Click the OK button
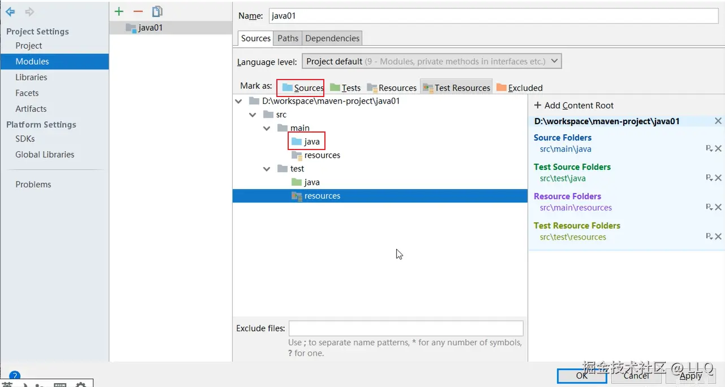The height and width of the screenshot is (387, 725). click(x=582, y=376)
